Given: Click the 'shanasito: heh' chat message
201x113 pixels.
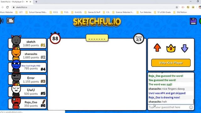Looking at the screenshot, I should pyautogui.click(x=158, y=102).
